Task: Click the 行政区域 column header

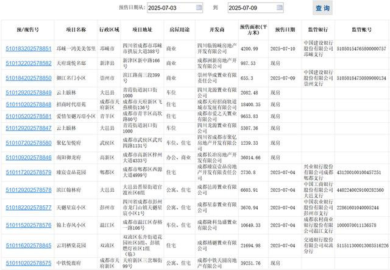Action: point(109,30)
